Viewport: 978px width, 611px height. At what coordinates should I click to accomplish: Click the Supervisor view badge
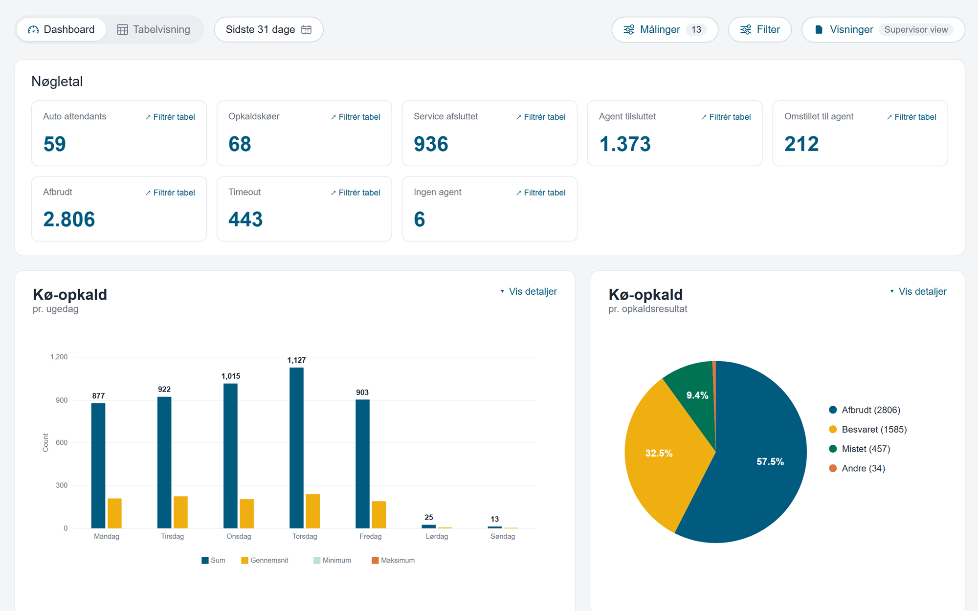point(916,29)
